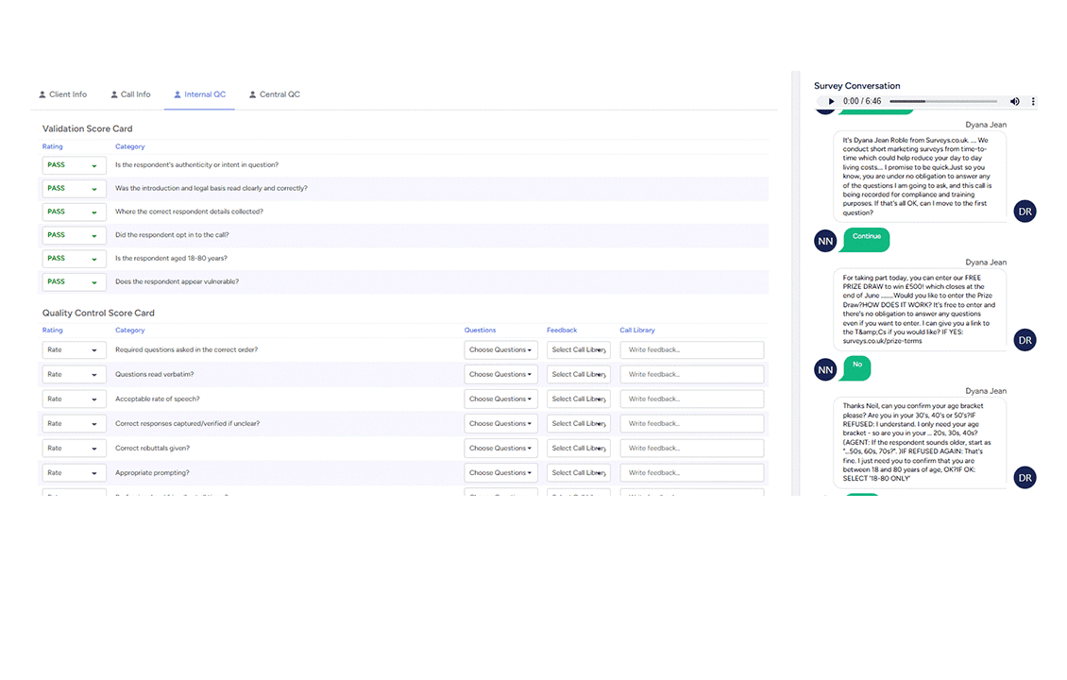This screenshot has height=680, width=1067.
Task: Open Select Call Library for Correct rebuttals given
Action: pyautogui.click(x=578, y=448)
